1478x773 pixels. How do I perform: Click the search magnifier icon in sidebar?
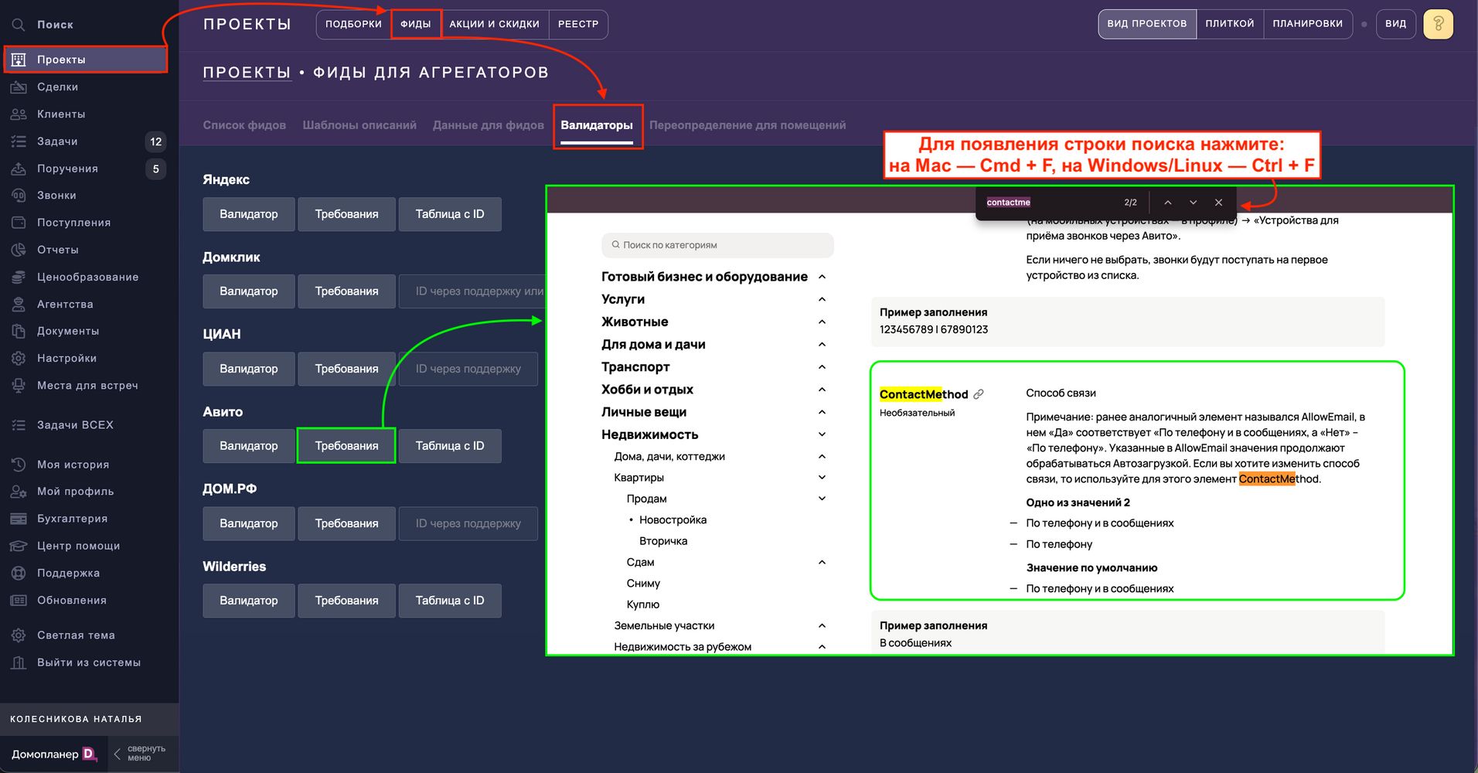tap(19, 25)
